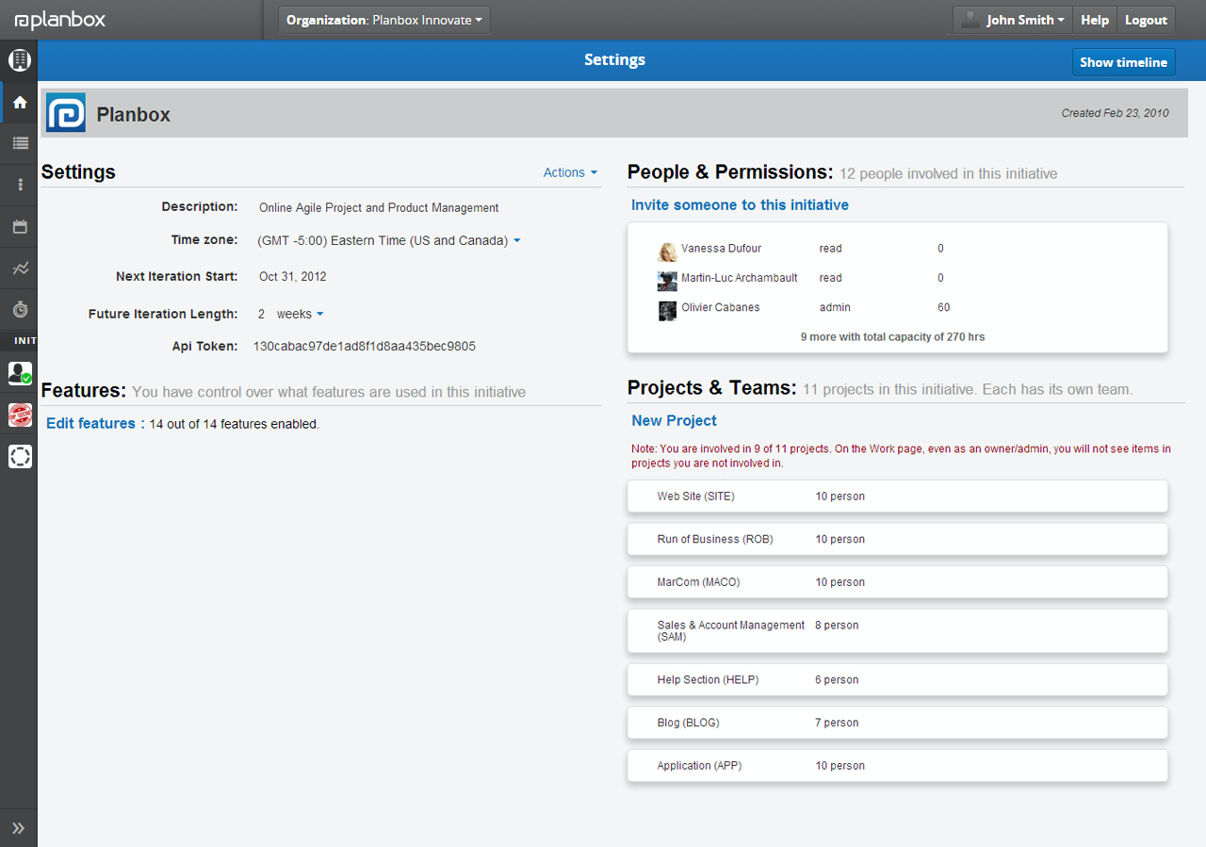This screenshot has height=847, width=1206.
Task: Click the blue Planbox initiative logo
Action: pyautogui.click(x=66, y=113)
